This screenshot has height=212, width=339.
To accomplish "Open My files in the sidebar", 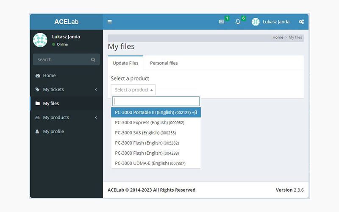I will 67,103.
